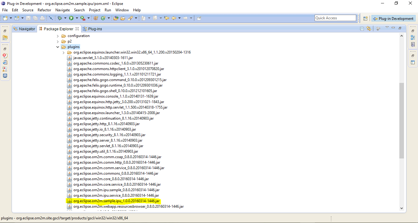The image size is (418, 223).
Task: Click in the Quick Access field
Action: [x=335, y=18]
